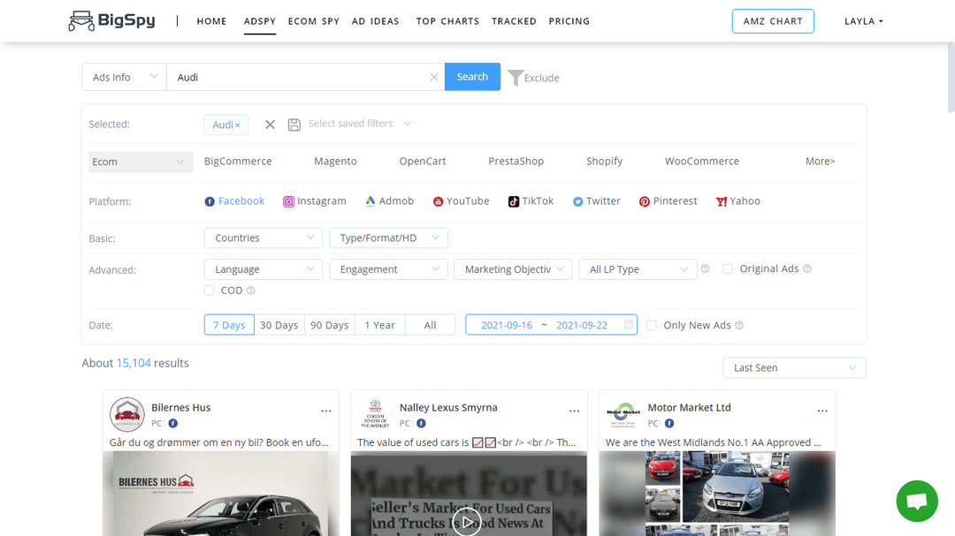
Task: Clear the Audi search text
Action: [x=433, y=78]
